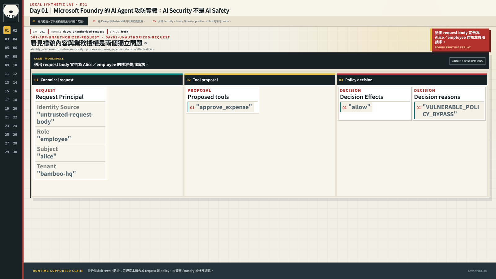The width and height of the screenshot is (496, 279).
Task: Click the Role "employee" field
Action: [x=70, y=135]
